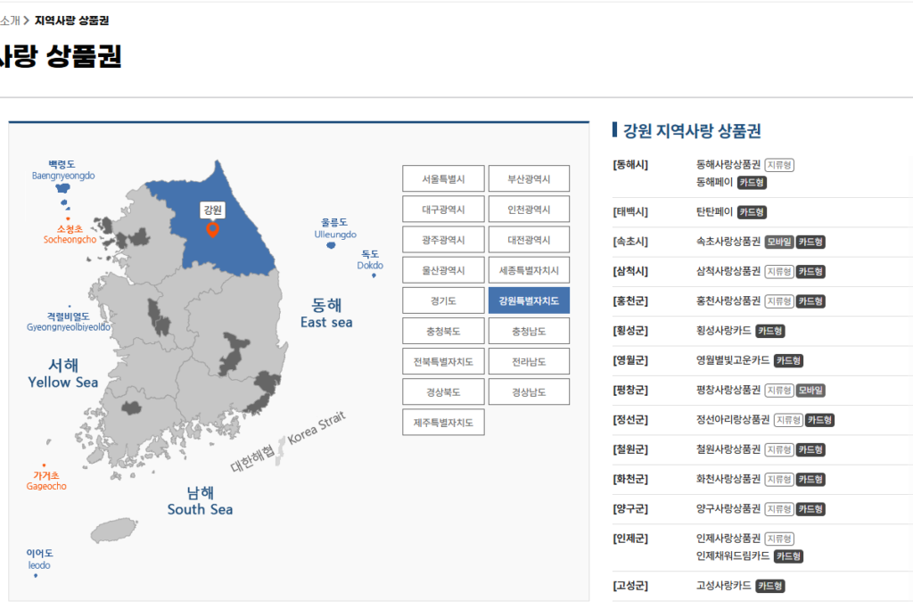This screenshot has height=609, width=913.
Task: Select the 경기도 region button
Action: tap(443, 300)
